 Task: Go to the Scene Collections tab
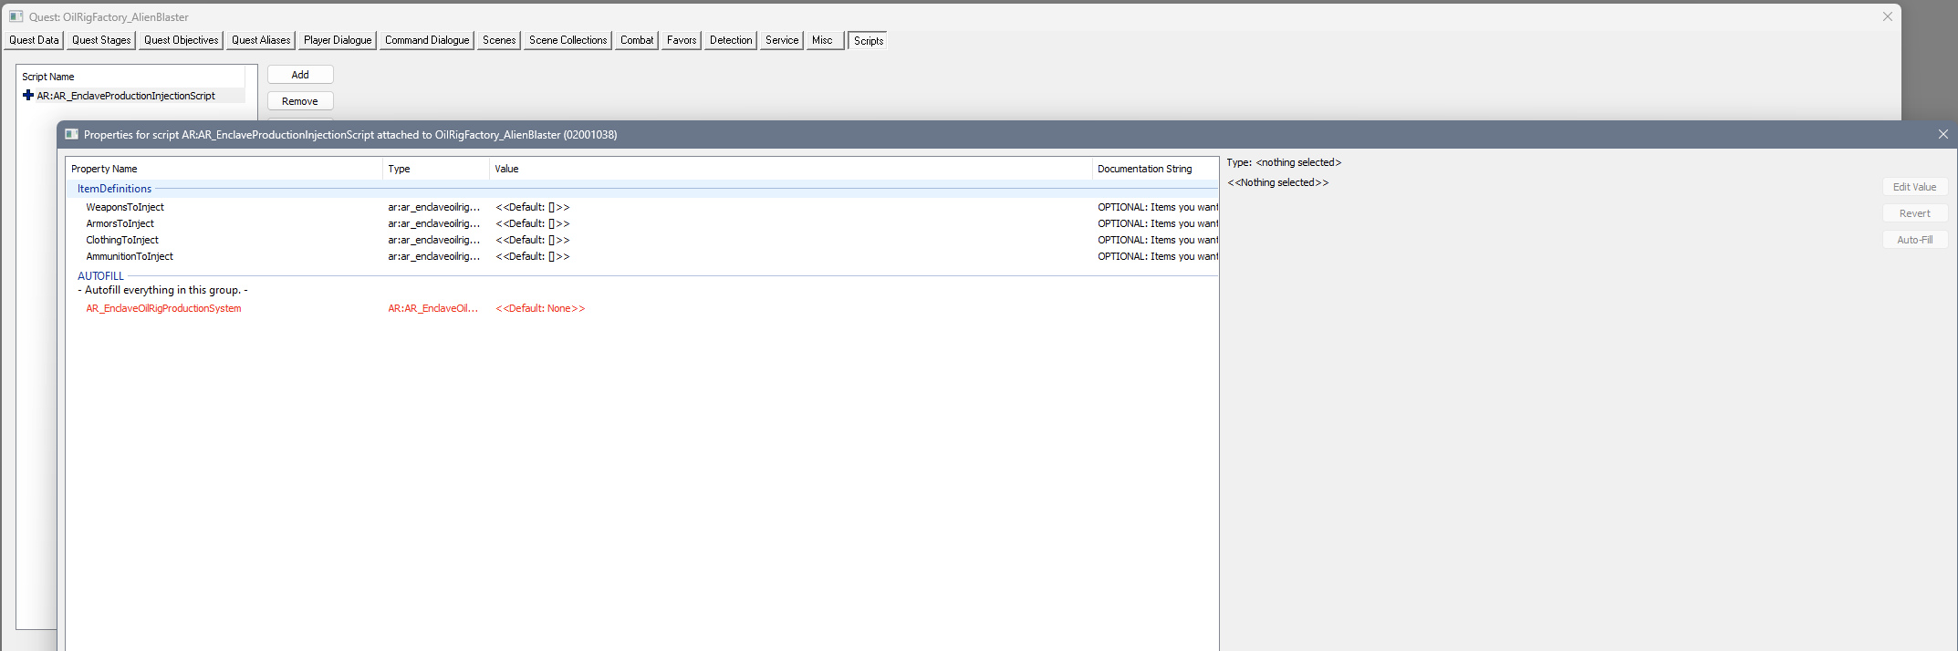(568, 40)
